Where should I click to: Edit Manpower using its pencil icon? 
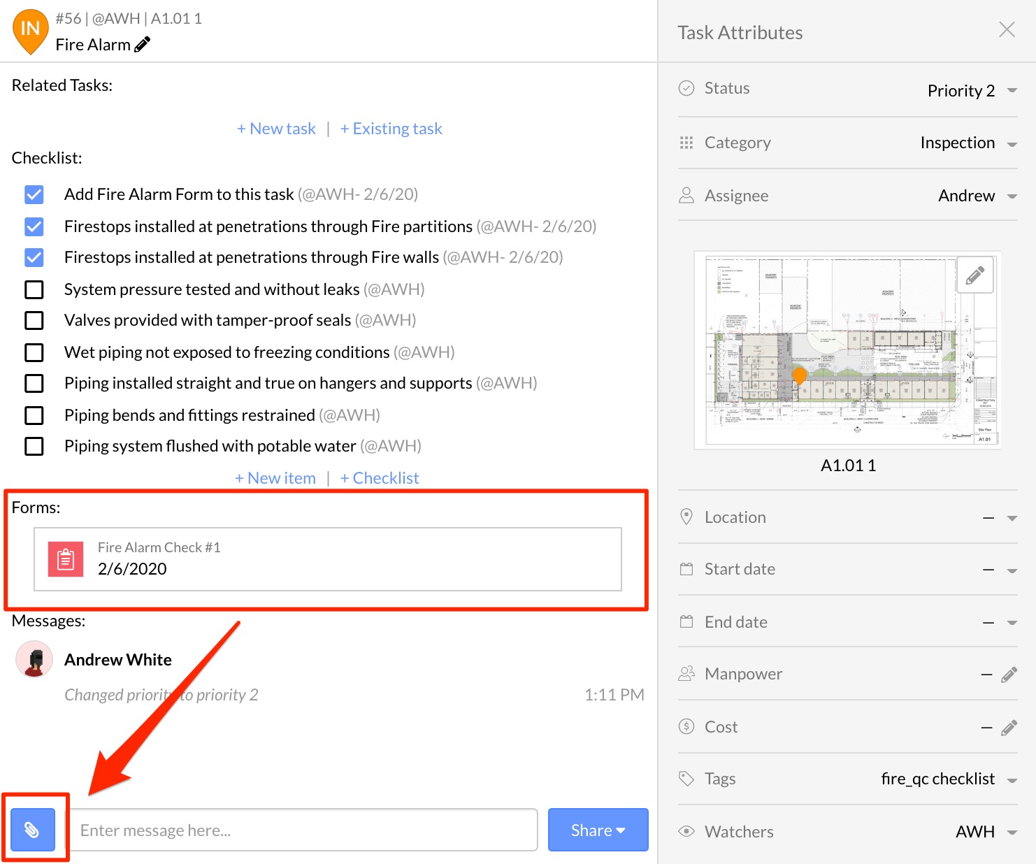click(1009, 675)
